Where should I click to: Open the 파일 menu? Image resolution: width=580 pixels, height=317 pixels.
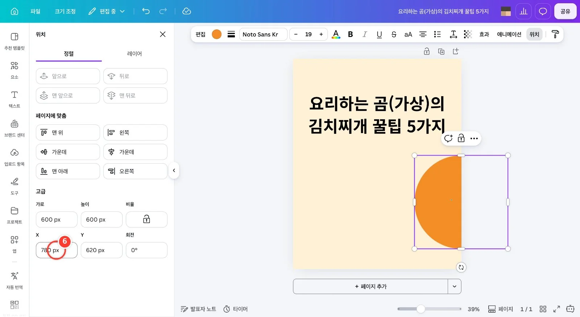[x=36, y=11]
